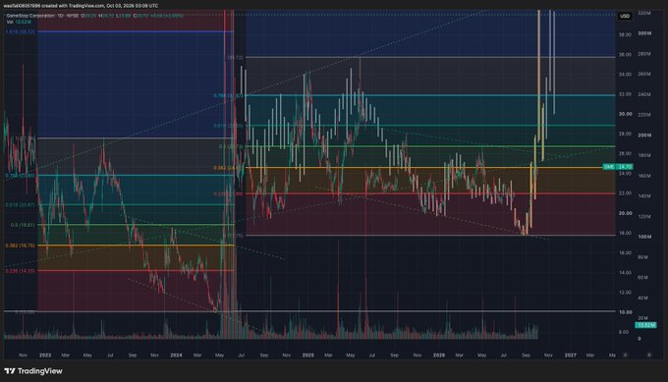Viewport: 668px width, 382px height.
Task: Click the 2027 label on the time axis
Action: pyautogui.click(x=571, y=355)
